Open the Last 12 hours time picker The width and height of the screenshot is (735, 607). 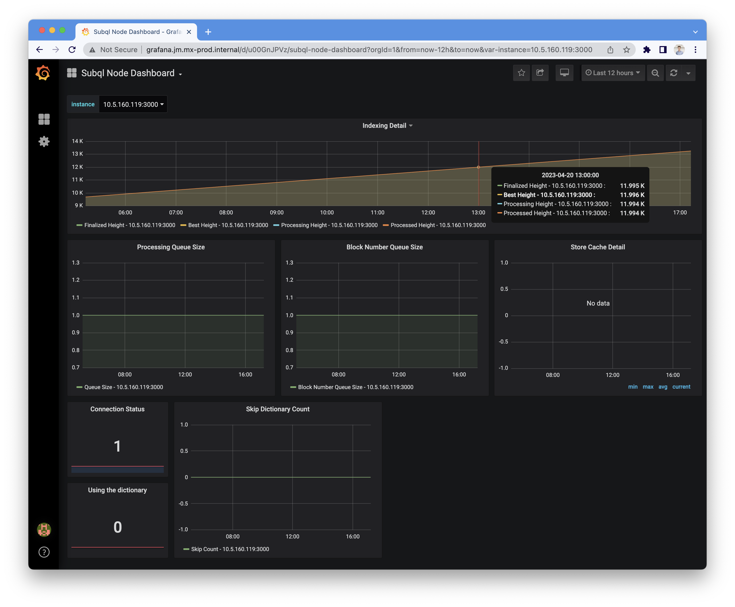pos(613,73)
